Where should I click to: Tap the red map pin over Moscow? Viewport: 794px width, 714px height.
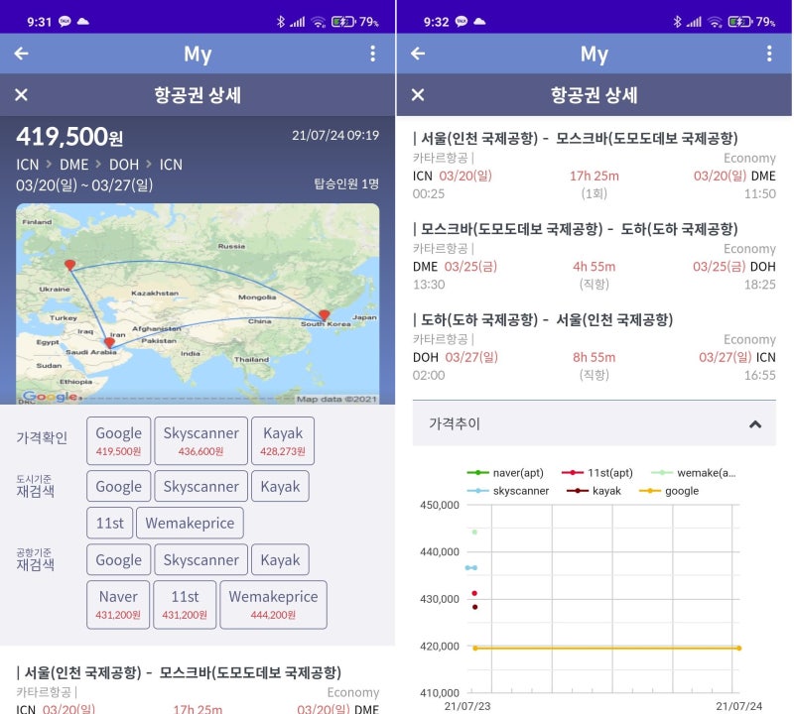point(69,265)
